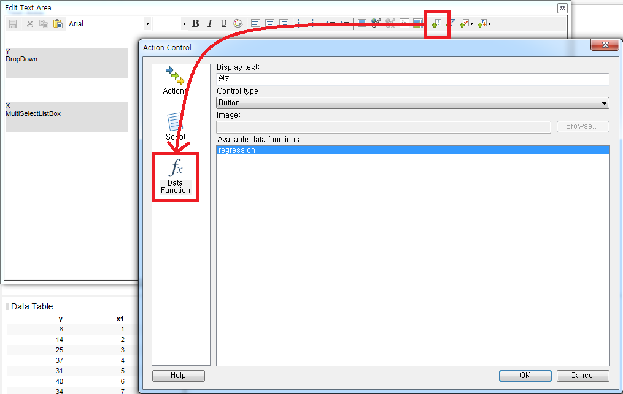Click the bulleted list icon

click(316, 23)
